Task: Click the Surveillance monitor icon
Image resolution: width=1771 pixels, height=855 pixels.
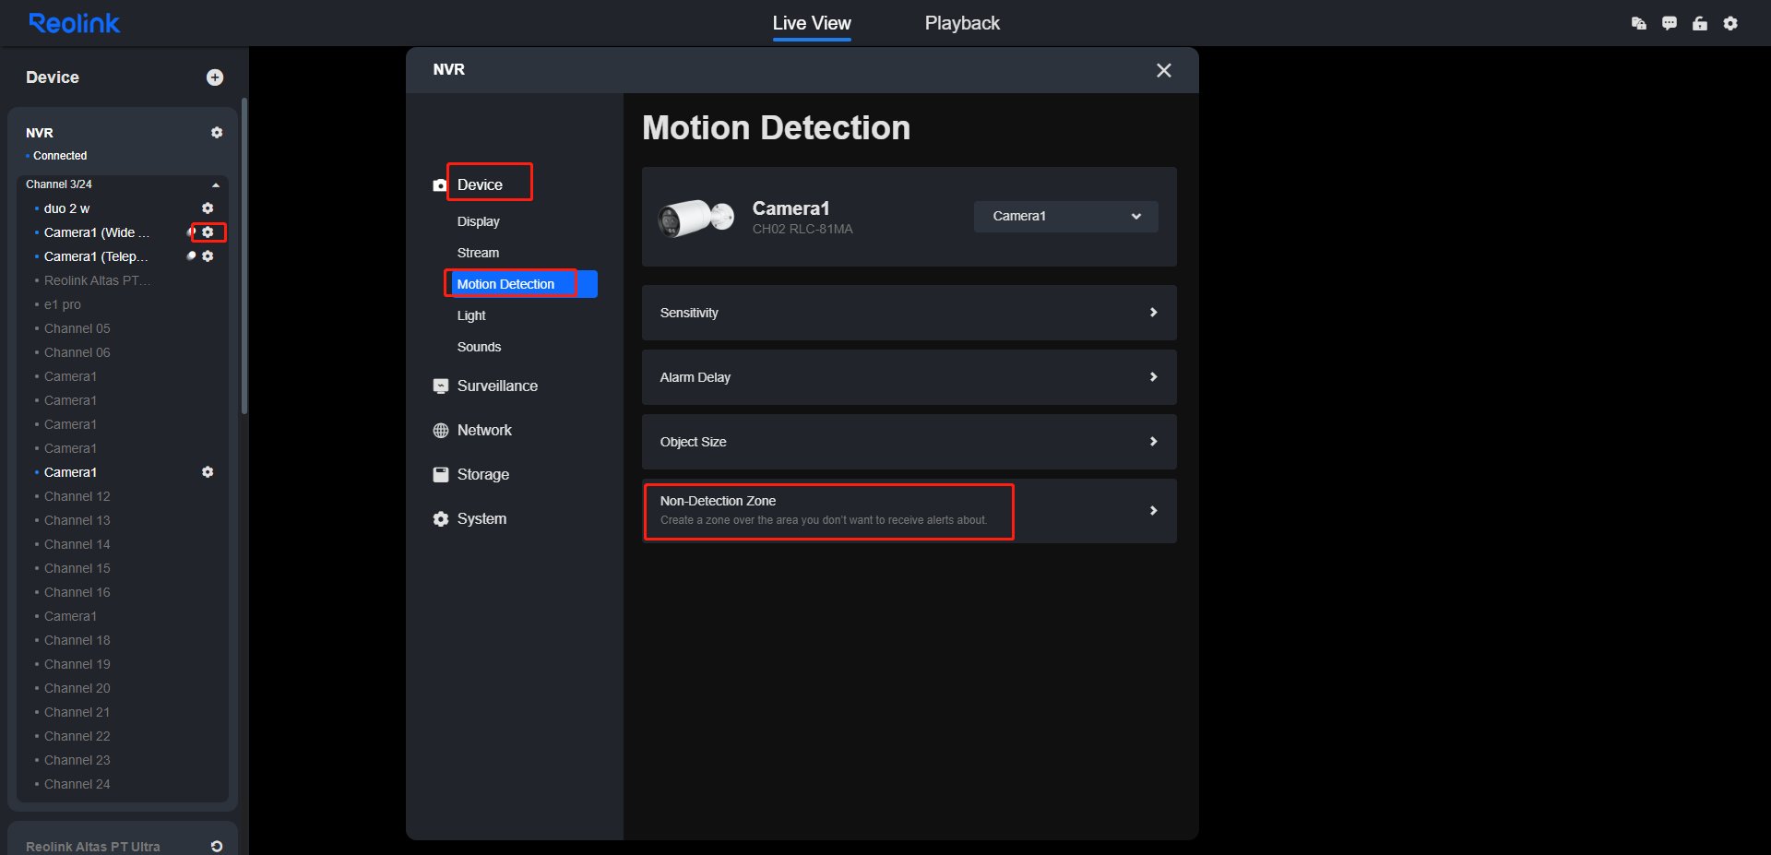Action: click(441, 386)
